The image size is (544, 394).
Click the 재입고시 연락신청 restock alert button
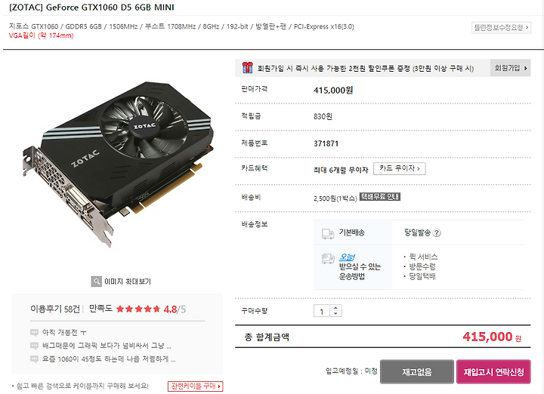click(493, 372)
